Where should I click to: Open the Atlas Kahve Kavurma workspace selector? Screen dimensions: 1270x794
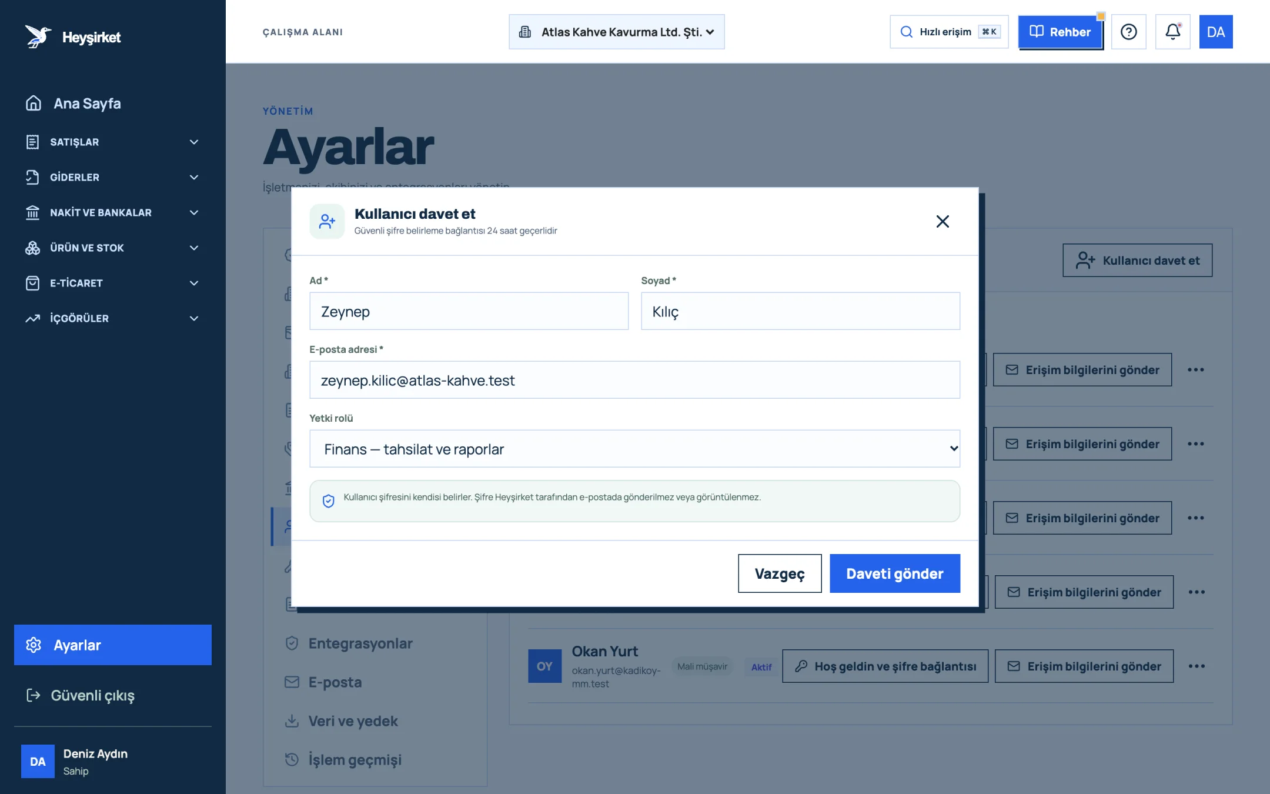tap(616, 32)
